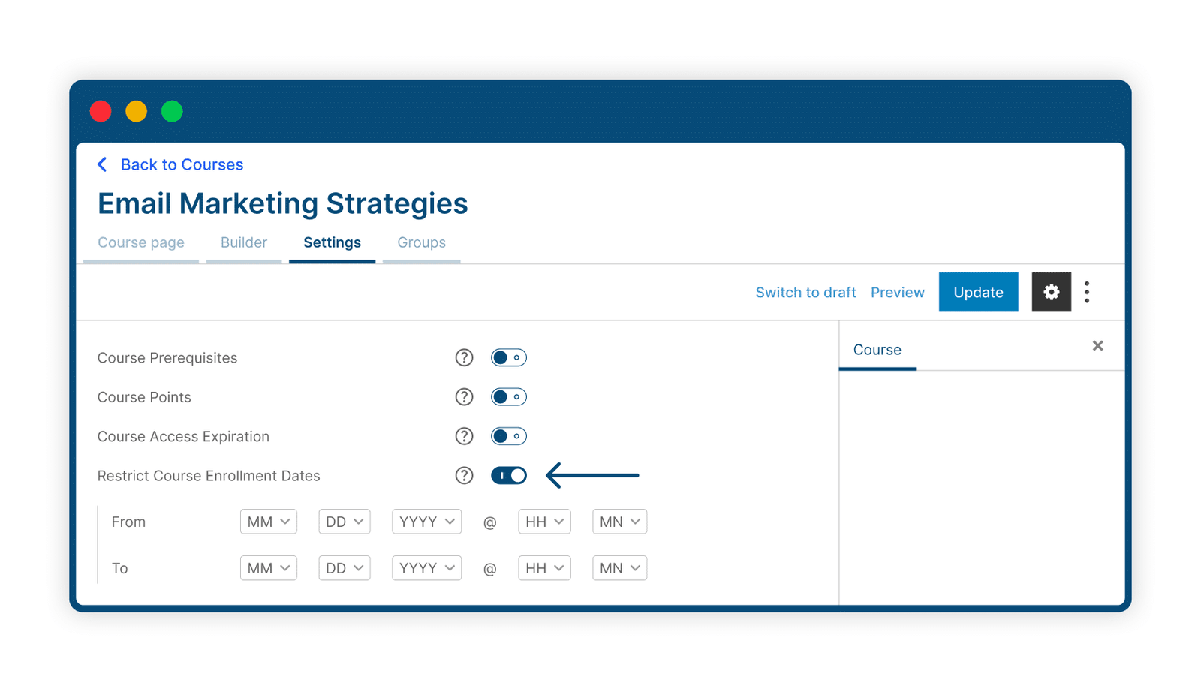Open the To day DD dropdown
This screenshot has width=1201, height=692.
[x=345, y=568]
